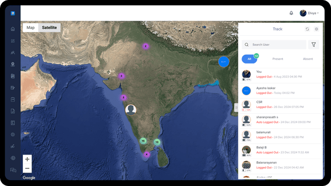Select the Absent tab
This screenshot has height=186, width=331.
coord(308,59)
